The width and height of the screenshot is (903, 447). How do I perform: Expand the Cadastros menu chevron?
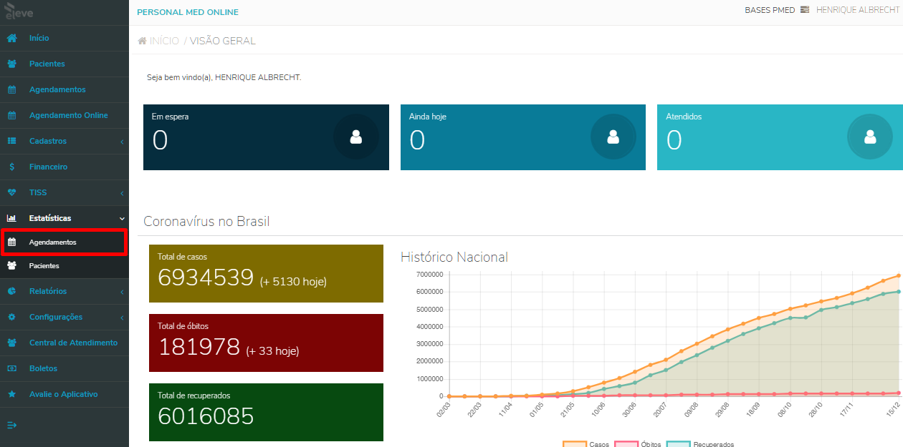point(122,142)
